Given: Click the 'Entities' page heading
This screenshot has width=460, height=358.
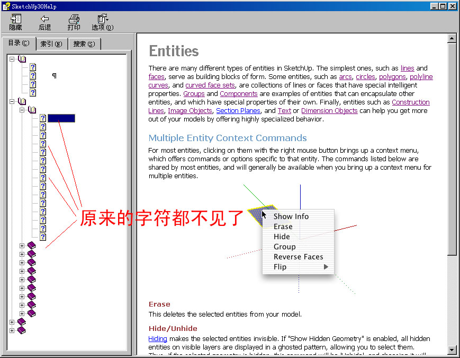Looking at the screenshot, I should coord(174,51).
